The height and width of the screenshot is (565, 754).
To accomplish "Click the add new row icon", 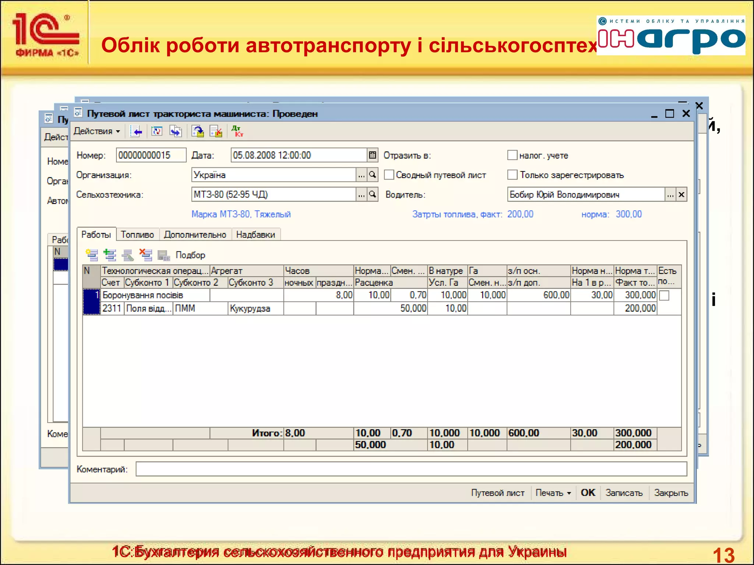I will [x=92, y=255].
